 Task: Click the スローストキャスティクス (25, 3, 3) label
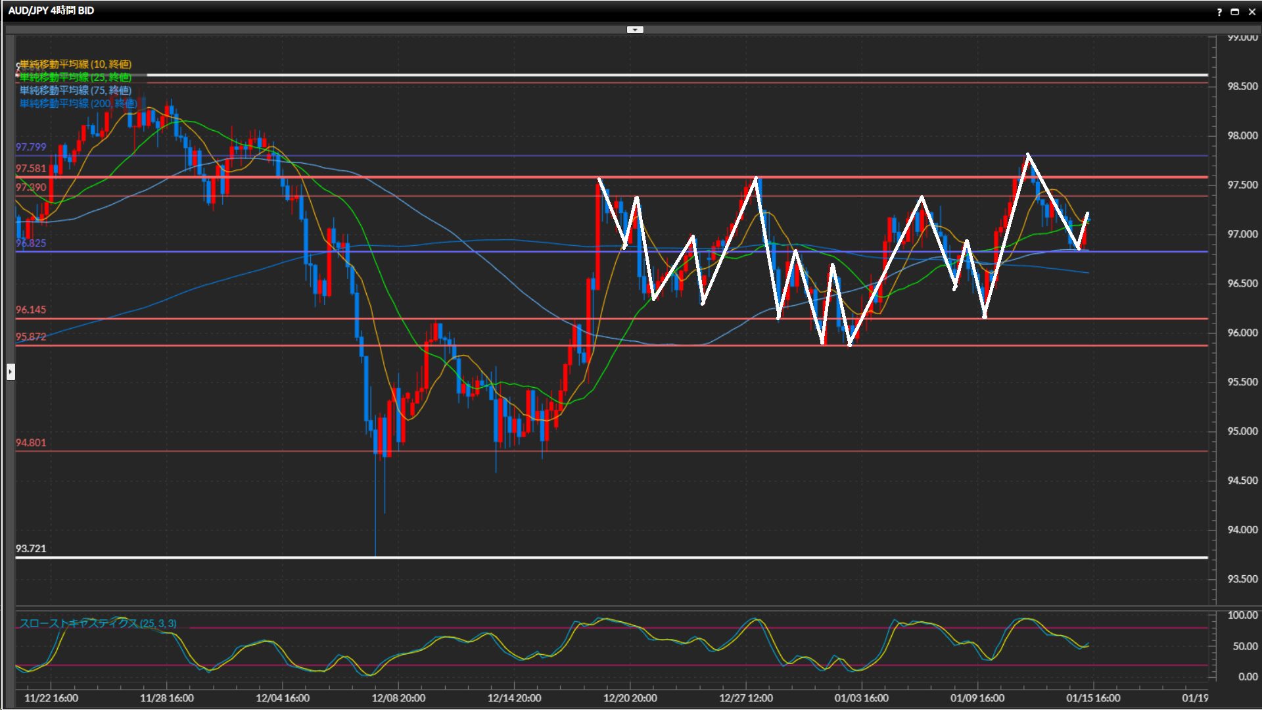98,623
